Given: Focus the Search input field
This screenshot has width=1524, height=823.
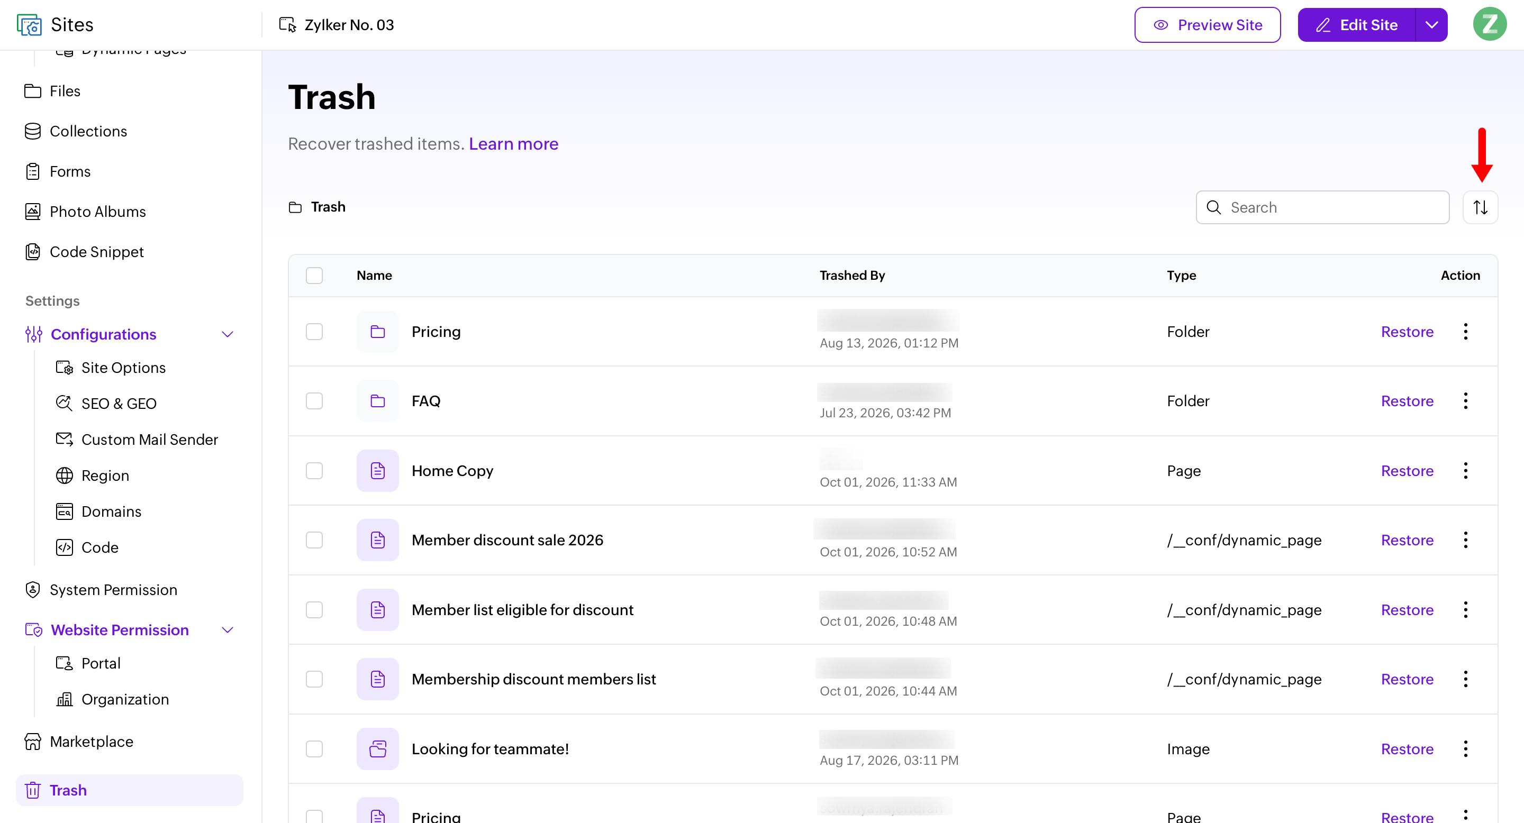Looking at the screenshot, I should (x=1322, y=207).
